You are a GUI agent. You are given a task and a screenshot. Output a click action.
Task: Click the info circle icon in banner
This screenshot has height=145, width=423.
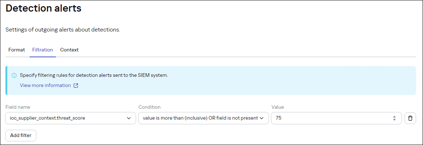[x=14, y=75]
